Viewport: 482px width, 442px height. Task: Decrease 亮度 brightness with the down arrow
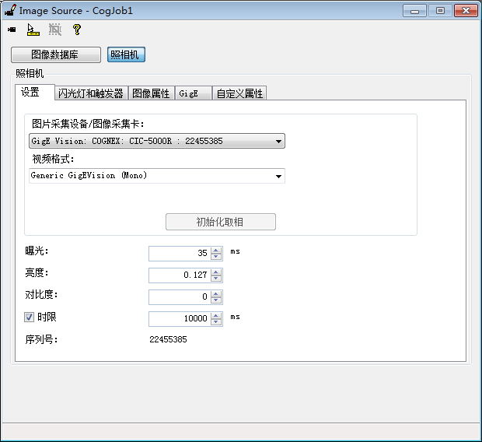pyautogui.click(x=216, y=279)
